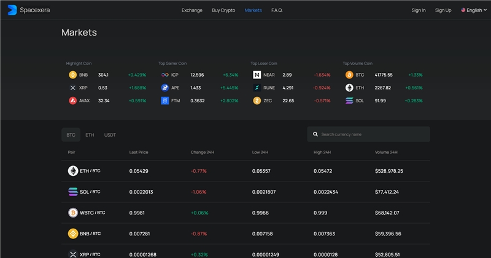Click the Sign In link
Viewport: 491px width, 258px height.
click(x=419, y=10)
